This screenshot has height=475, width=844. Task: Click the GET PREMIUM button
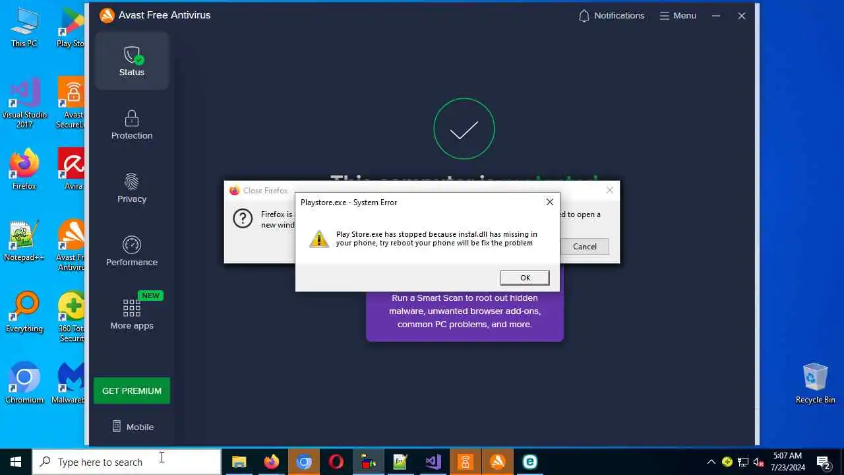[132, 391]
